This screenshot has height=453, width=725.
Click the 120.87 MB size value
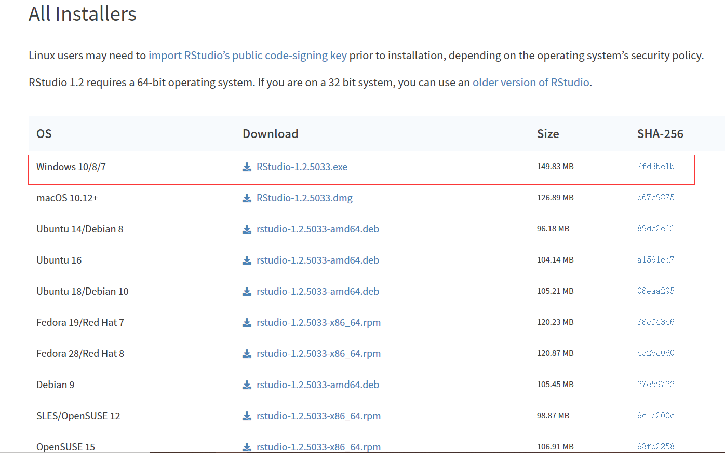(x=555, y=353)
